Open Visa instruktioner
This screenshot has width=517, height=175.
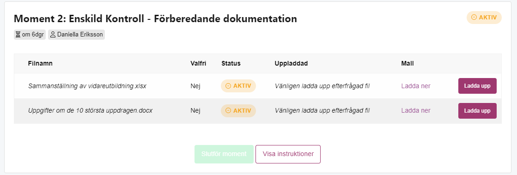click(x=288, y=154)
